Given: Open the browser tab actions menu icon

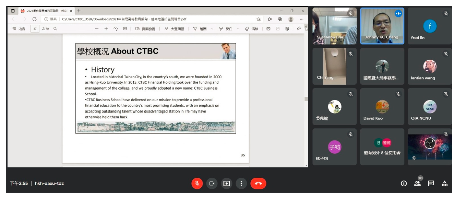Looking at the screenshot, I should (x=13, y=11).
